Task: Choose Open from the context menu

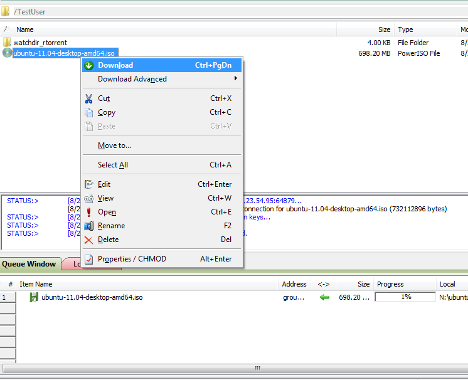Action: point(107,212)
